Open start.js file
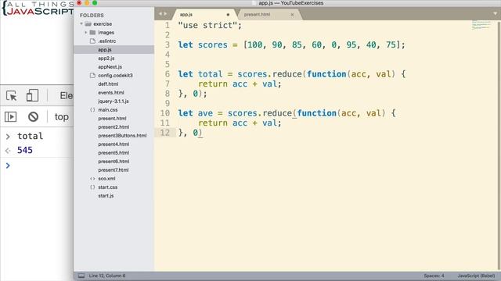This screenshot has height=281, width=501. tap(106, 196)
